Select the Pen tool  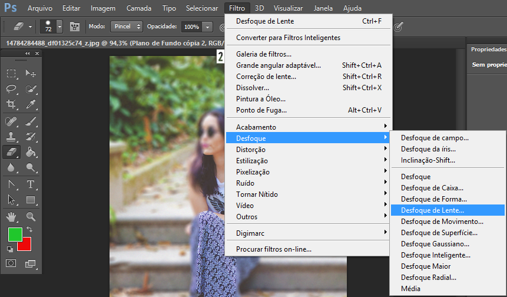point(11,184)
